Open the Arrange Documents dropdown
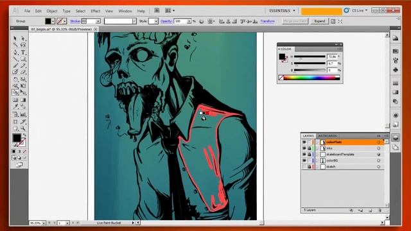 (x=170, y=10)
